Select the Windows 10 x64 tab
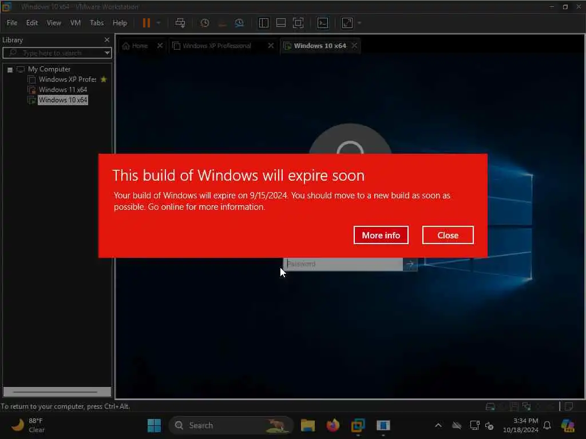The height and width of the screenshot is (439, 586). [320, 46]
